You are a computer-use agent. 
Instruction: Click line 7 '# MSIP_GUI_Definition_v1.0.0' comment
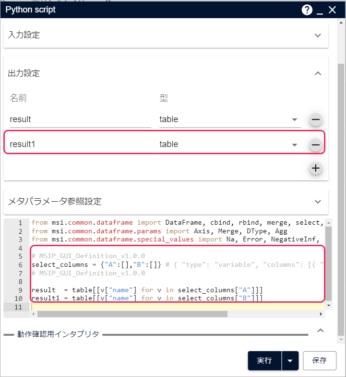88,274
